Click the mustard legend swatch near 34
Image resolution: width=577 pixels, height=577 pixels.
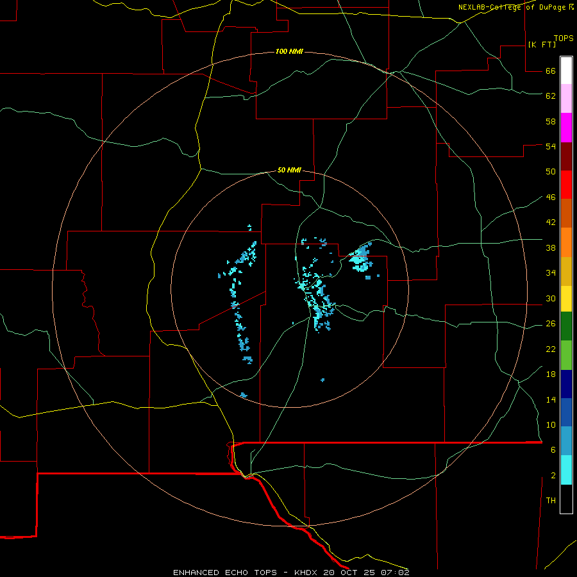(x=566, y=272)
